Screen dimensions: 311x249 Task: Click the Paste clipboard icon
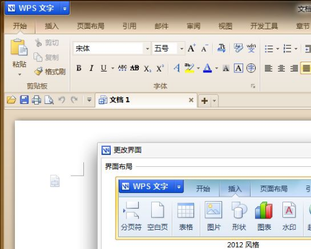[19, 47]
